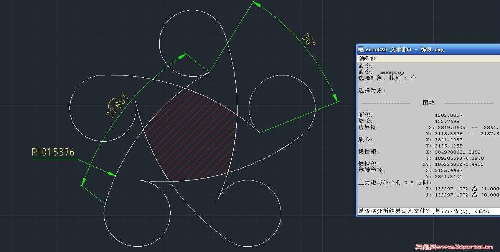
Task: Click the 惯性矩 Y value 18928669376.3978
Action: 459,158
